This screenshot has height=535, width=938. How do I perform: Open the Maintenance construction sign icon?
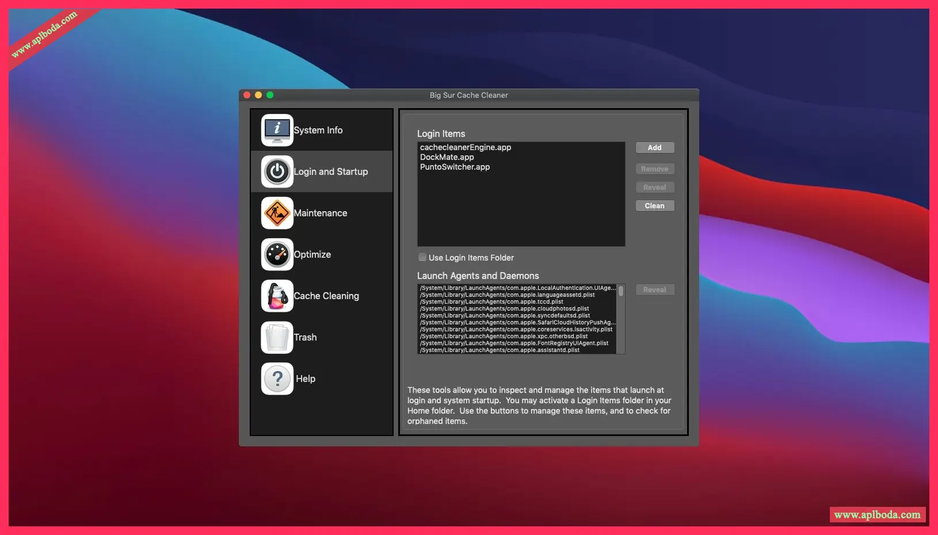pos(277,213)
